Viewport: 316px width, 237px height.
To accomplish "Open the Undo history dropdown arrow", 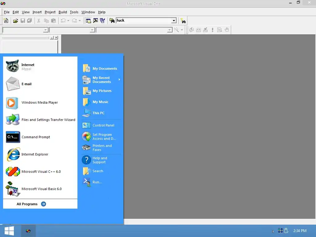I will [68, 21].
